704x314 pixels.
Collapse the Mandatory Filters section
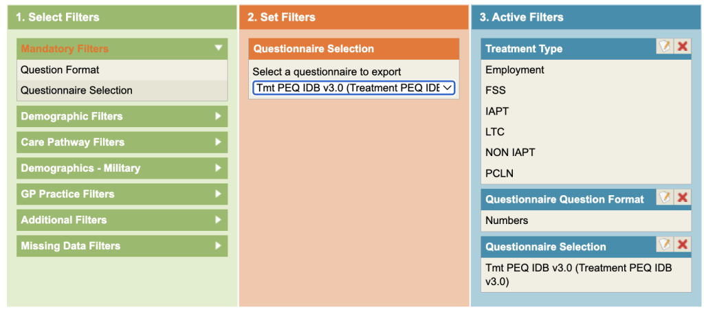point(219,48)
